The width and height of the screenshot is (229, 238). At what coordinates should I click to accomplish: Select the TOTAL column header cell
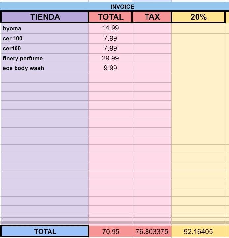[x=111, y=17]
